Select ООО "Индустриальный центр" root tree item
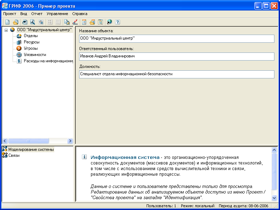Viewport: 280px width, 210px height. 44,30
